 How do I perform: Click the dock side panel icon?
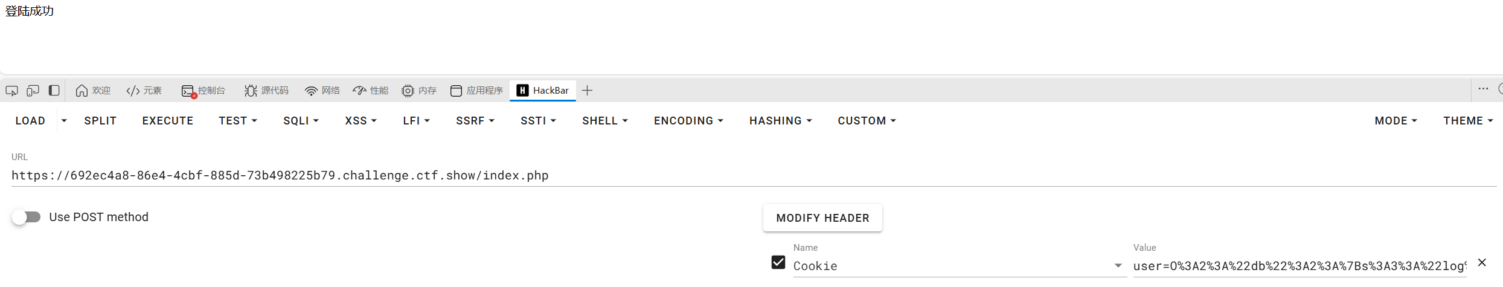(54, 91)
